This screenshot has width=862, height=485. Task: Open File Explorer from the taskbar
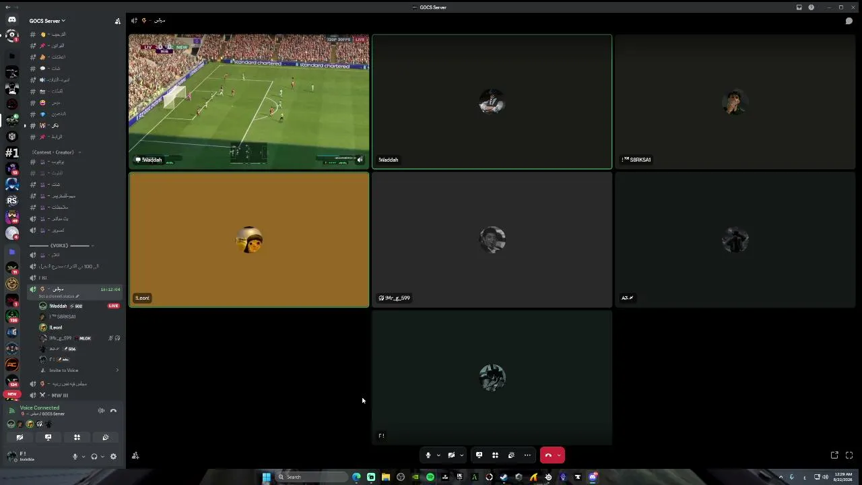click(386, 477)
